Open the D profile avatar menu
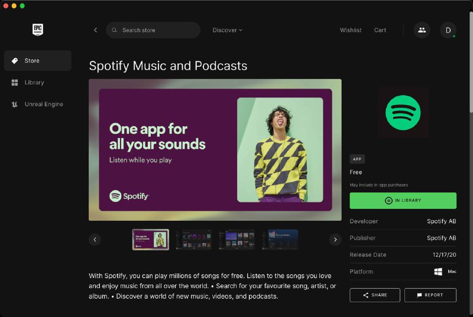 tap(448, 30)
